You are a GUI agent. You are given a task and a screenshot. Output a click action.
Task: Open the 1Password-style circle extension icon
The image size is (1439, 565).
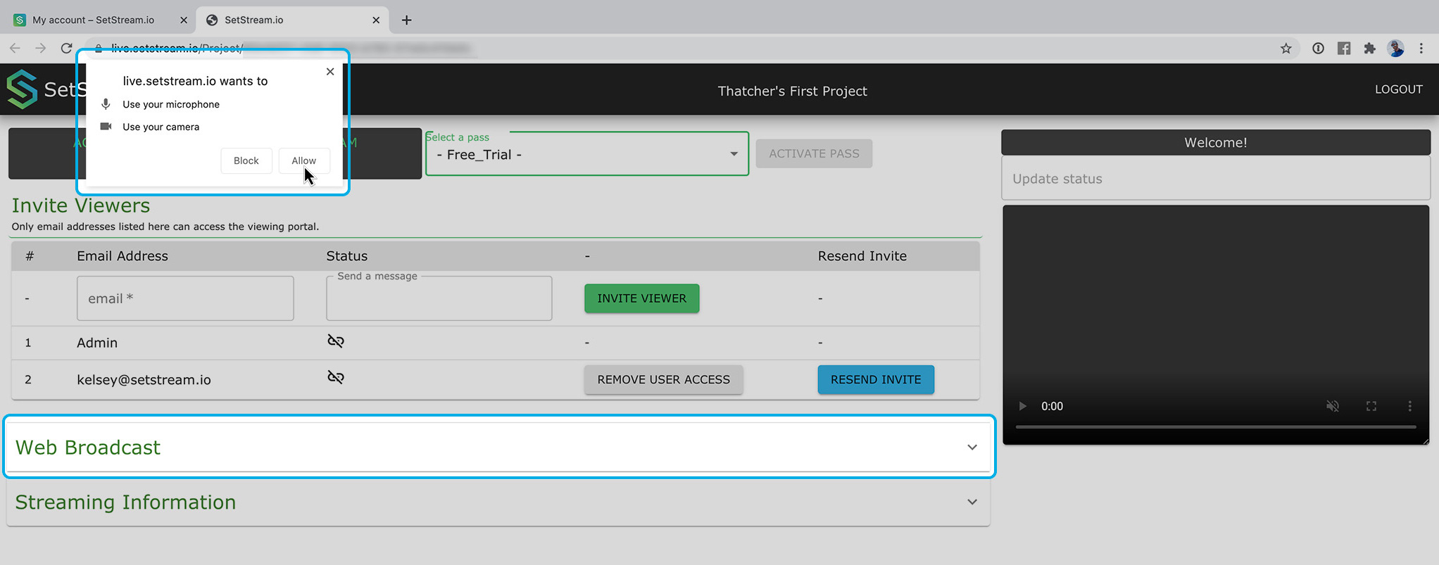1318,48
